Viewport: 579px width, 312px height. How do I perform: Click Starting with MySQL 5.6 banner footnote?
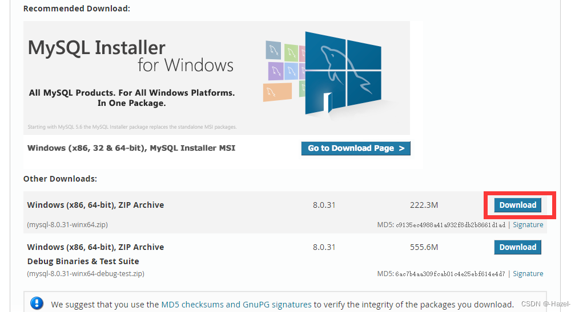(x=132, y=127)
